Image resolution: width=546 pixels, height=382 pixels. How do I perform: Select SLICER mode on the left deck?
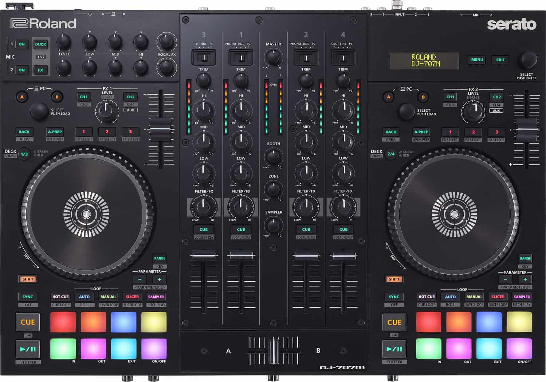(132, 297)
